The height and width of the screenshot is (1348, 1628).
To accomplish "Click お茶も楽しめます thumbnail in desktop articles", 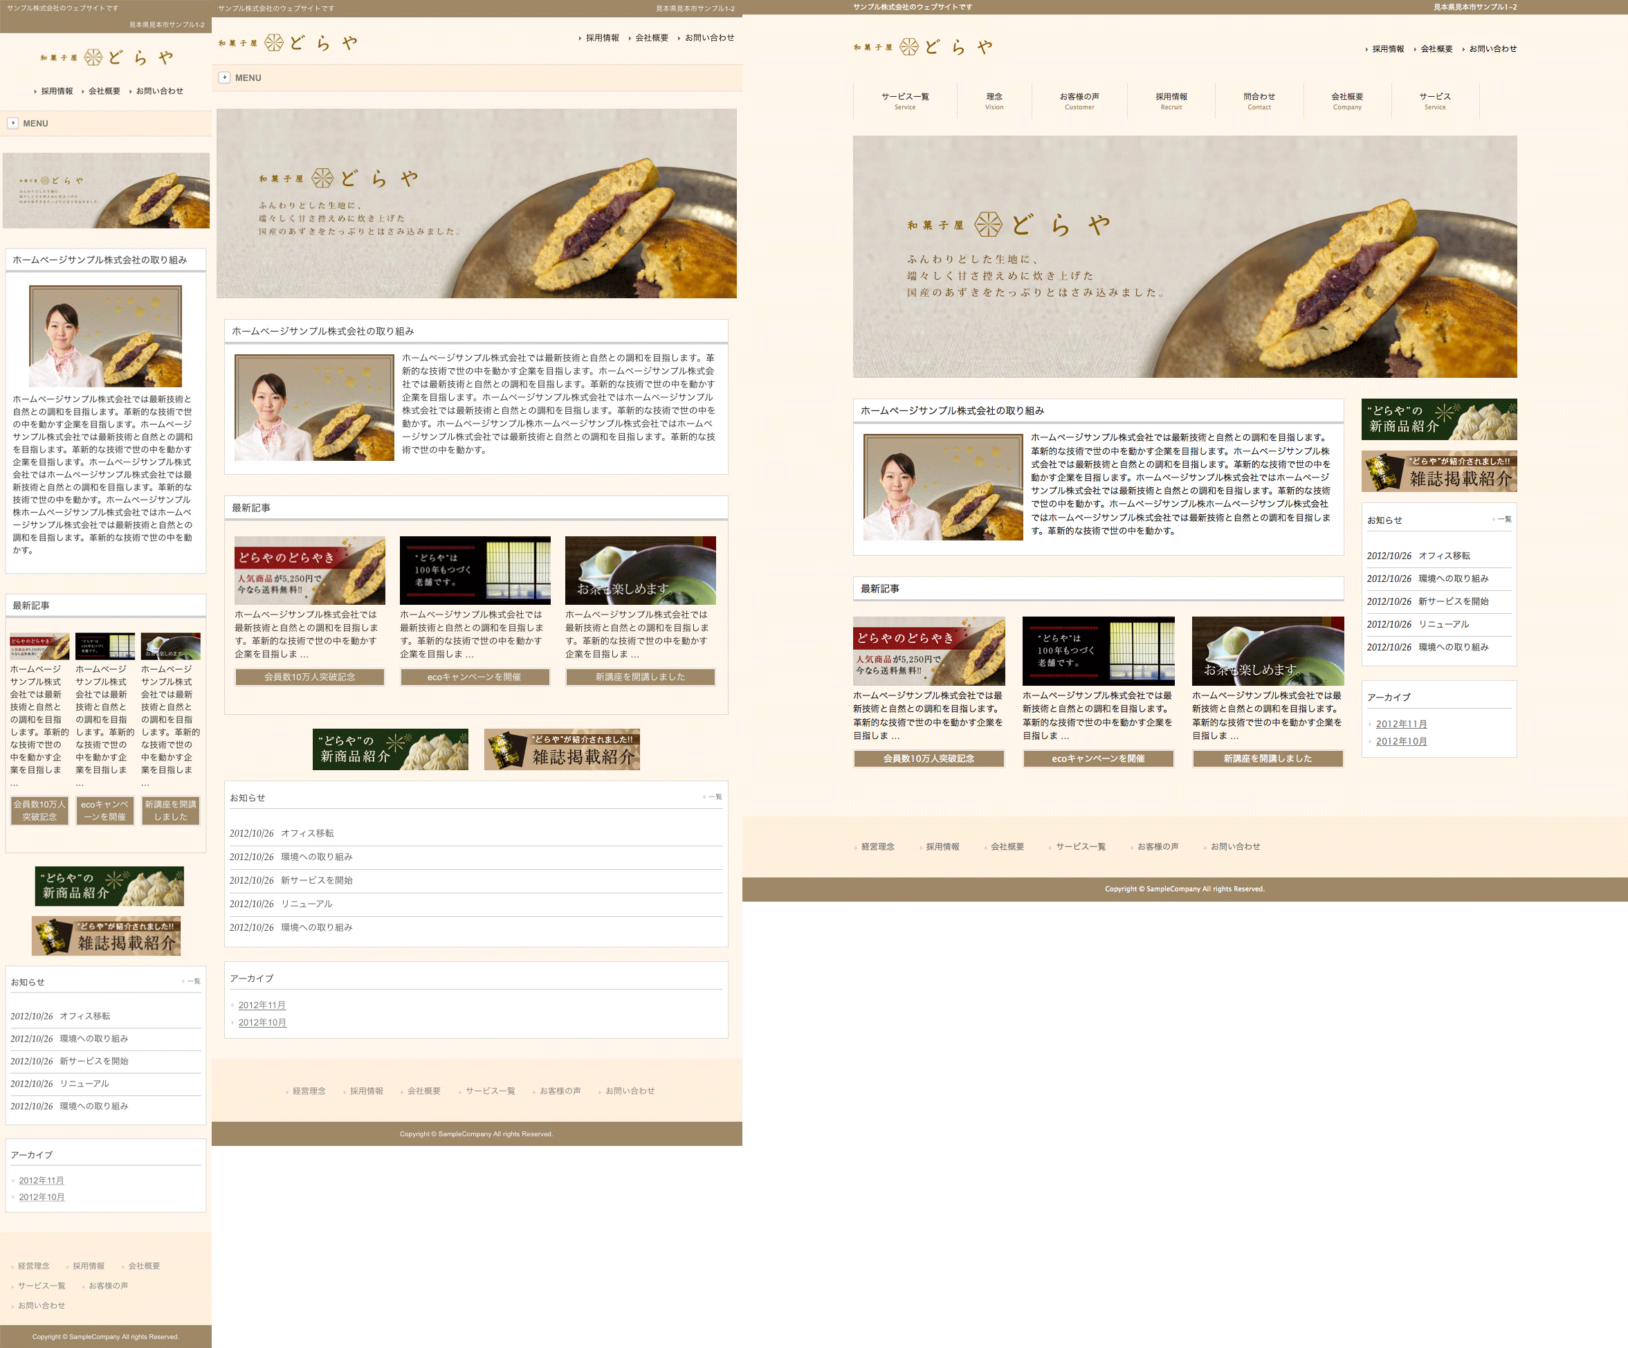I will pyautogui.click(x=1268, y=651).
